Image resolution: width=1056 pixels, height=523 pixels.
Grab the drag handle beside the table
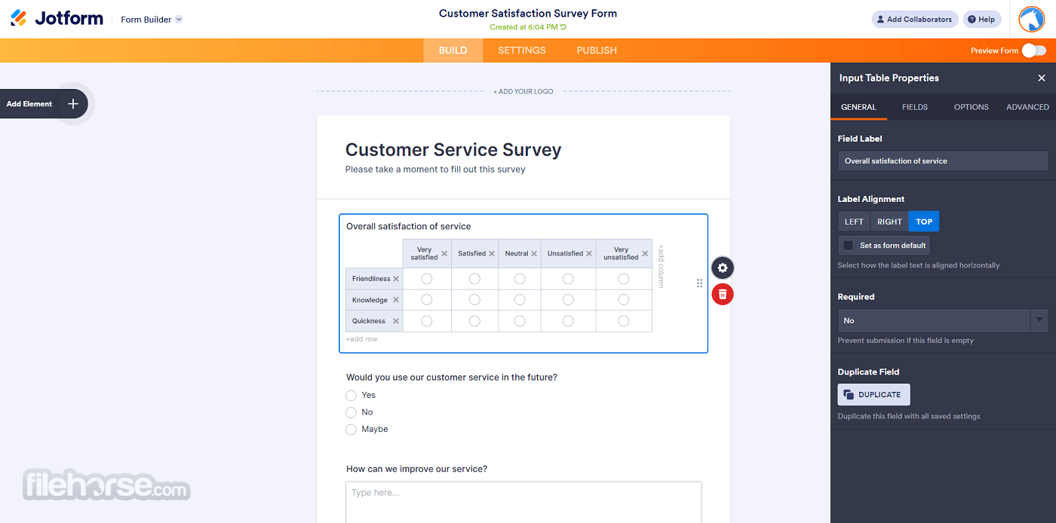point(699,283)
